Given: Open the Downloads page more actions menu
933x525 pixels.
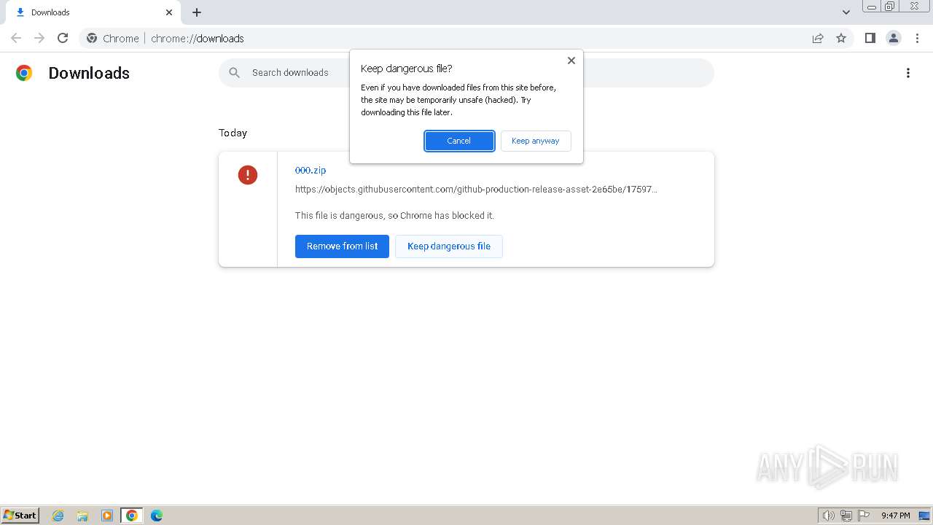Looking at the screenshot, I should click(908, 73).
